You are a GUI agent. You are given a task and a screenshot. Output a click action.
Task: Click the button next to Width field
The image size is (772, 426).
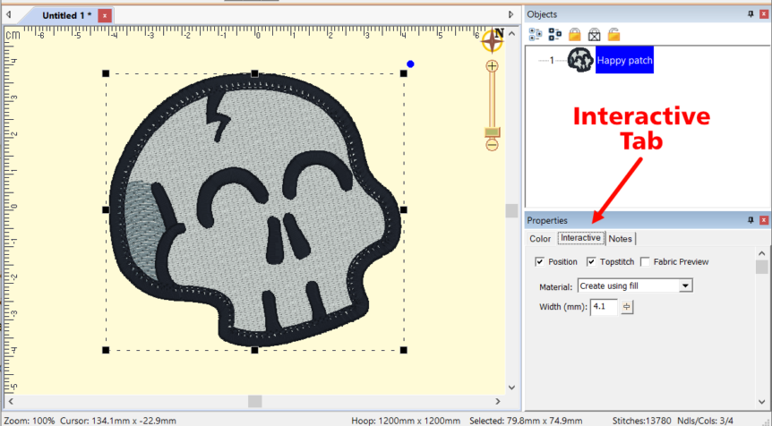tap(627, 307)
